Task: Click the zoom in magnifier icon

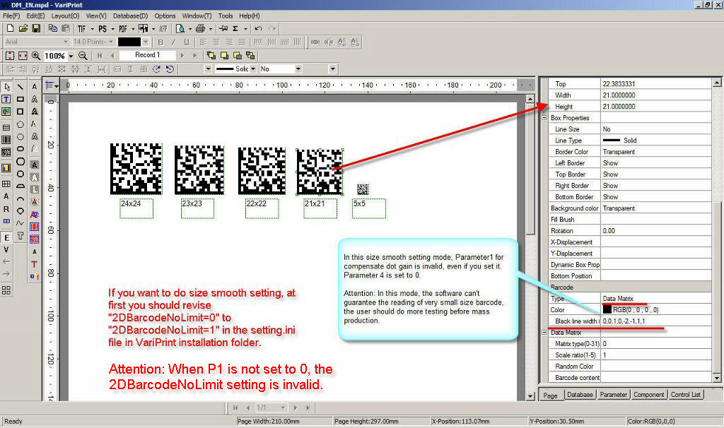Action: (x=35, y=56)
